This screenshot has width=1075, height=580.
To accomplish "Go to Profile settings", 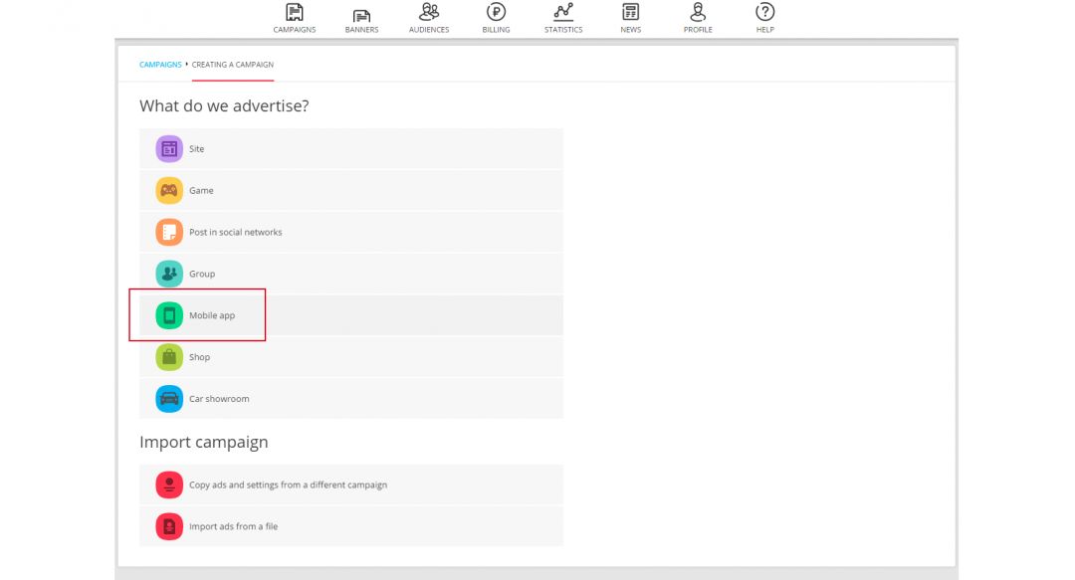I will (x=698, y=17).
